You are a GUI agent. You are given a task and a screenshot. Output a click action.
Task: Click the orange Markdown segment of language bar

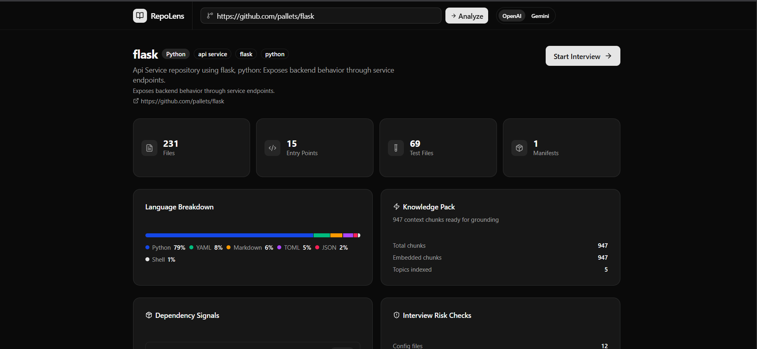[x=336, y=235]
